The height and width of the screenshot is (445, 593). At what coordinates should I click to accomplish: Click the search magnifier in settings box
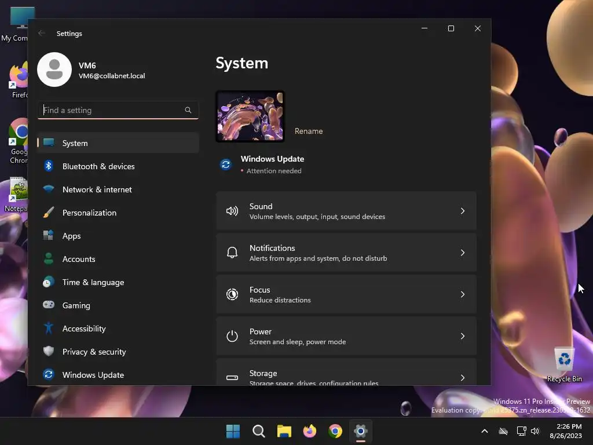pyautogui.click(x=188, y=110)
